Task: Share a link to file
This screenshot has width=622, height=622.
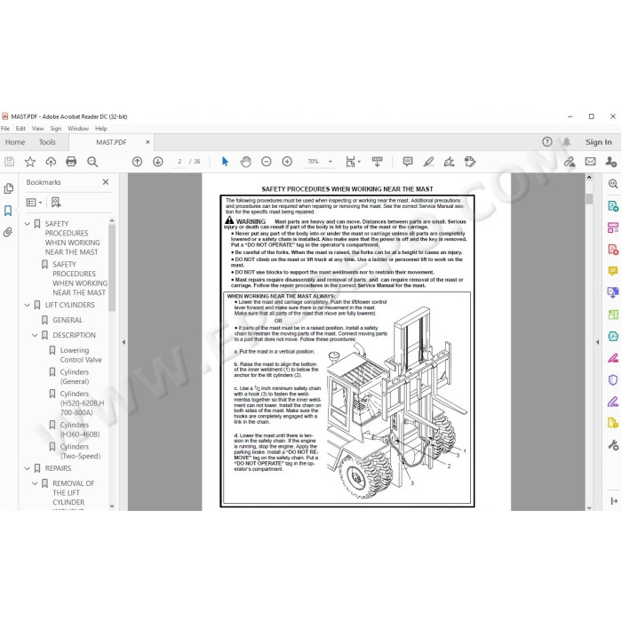Action: pos(570,162)
